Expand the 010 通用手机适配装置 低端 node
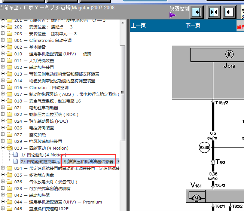The height and width of the screenshot is (211, 244). 3,53
